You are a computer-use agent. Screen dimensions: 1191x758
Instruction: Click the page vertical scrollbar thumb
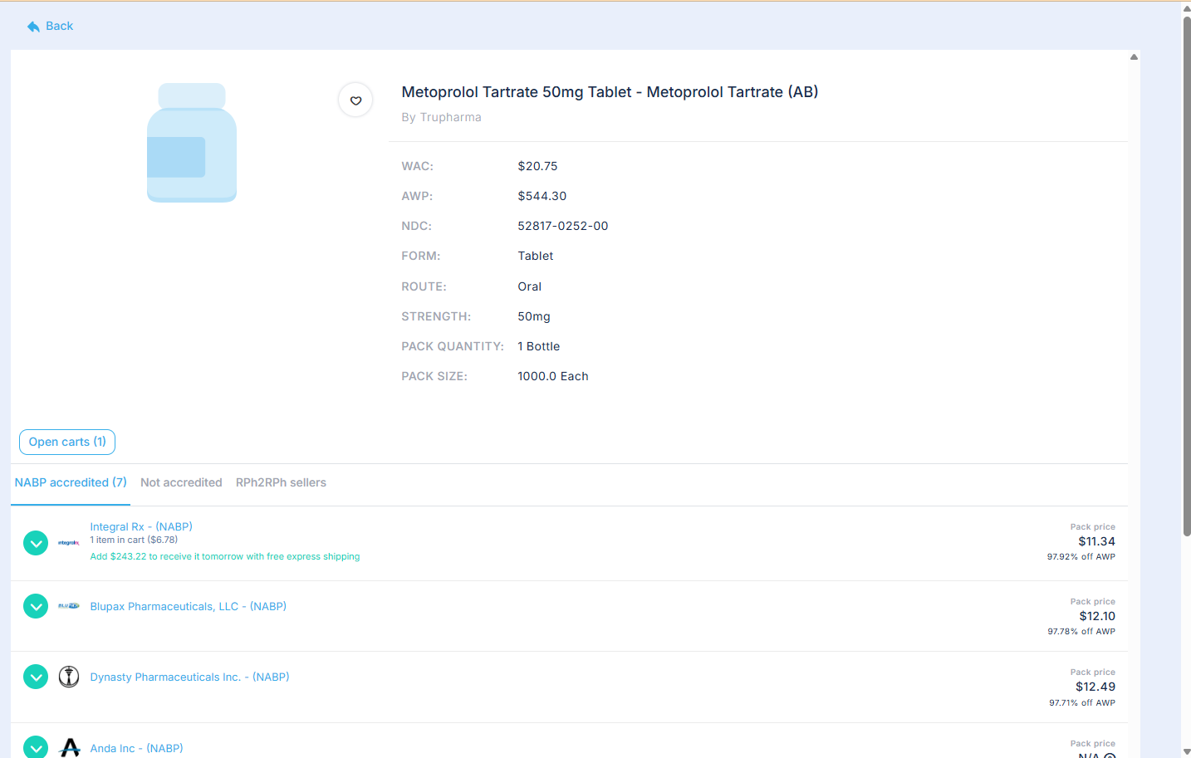1186,274
